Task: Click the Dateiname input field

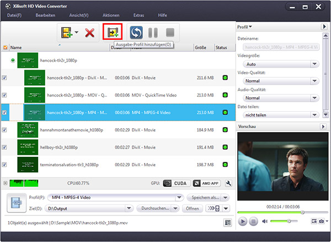Action: tap(281, 47)
